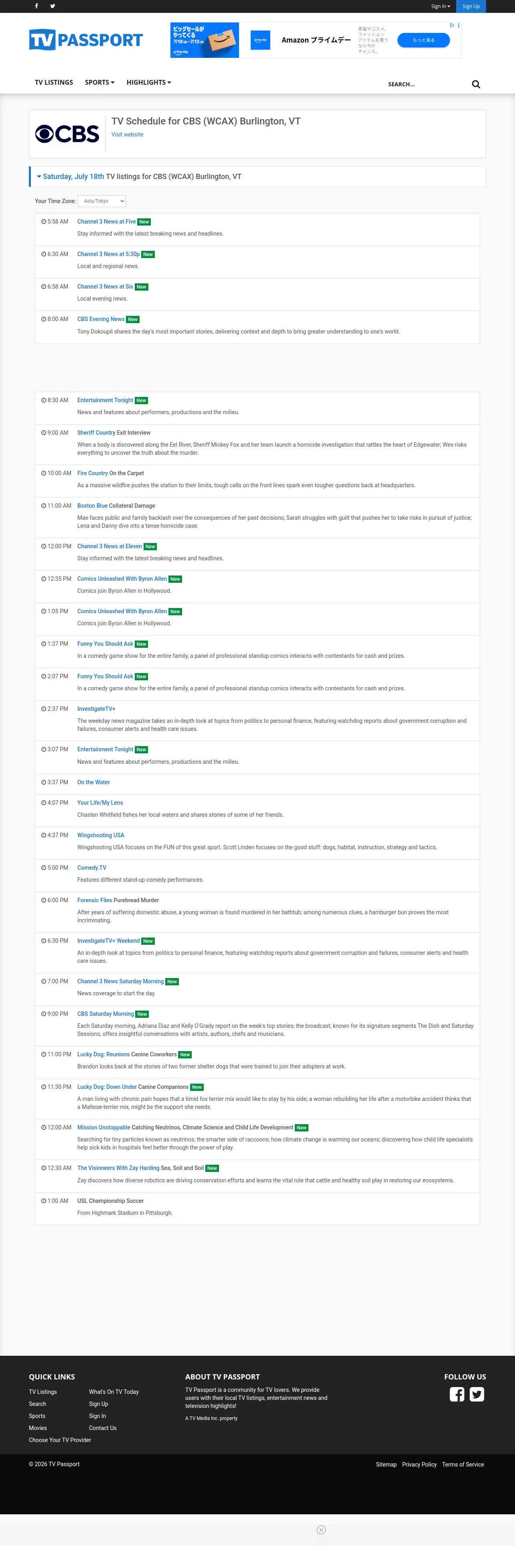This screenshot has height=1546, width=515.
Task: Click the search magnifier icon
Action: pyautogui.click(x=476, y=84)
